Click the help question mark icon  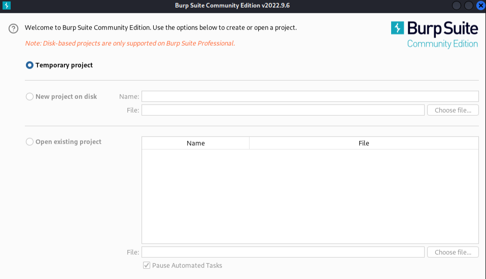(13, 28)
